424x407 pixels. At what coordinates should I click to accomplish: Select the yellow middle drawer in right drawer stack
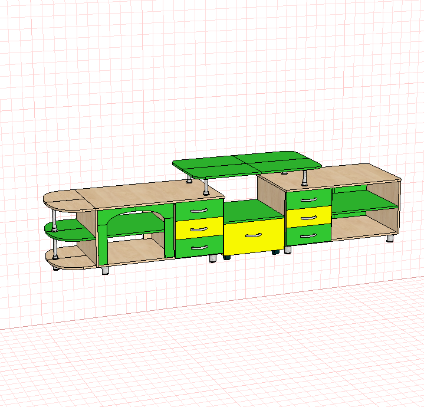click(309, 217)
